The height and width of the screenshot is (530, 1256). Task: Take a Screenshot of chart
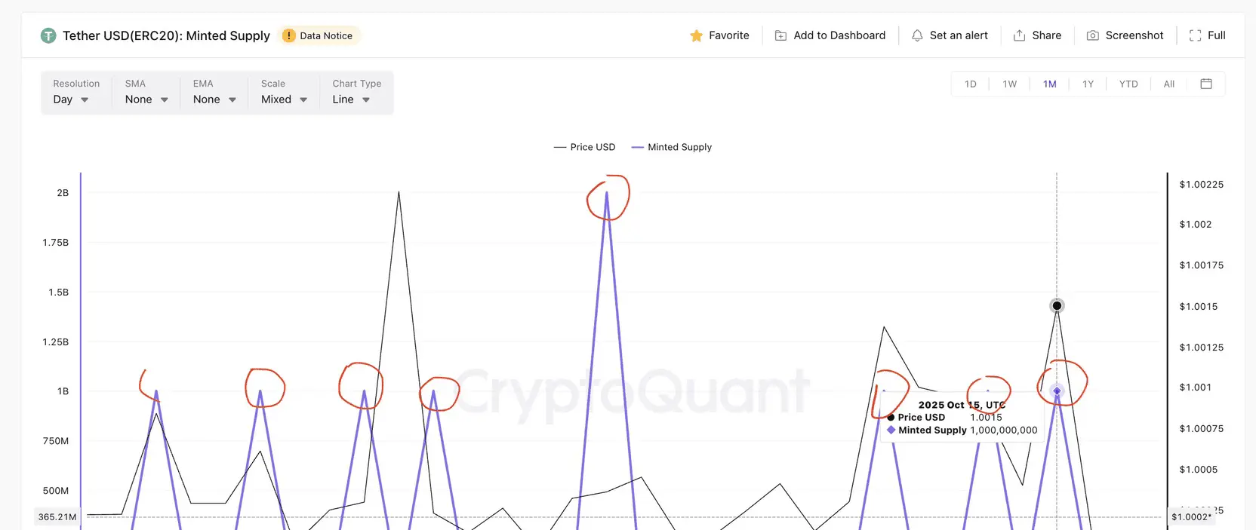click(x=1125, y=35)
